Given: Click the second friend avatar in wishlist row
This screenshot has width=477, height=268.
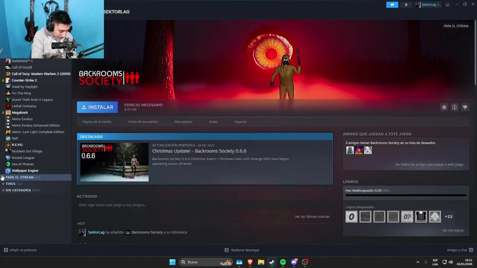Looking at the screenshot, I should [x=359, y=150].
